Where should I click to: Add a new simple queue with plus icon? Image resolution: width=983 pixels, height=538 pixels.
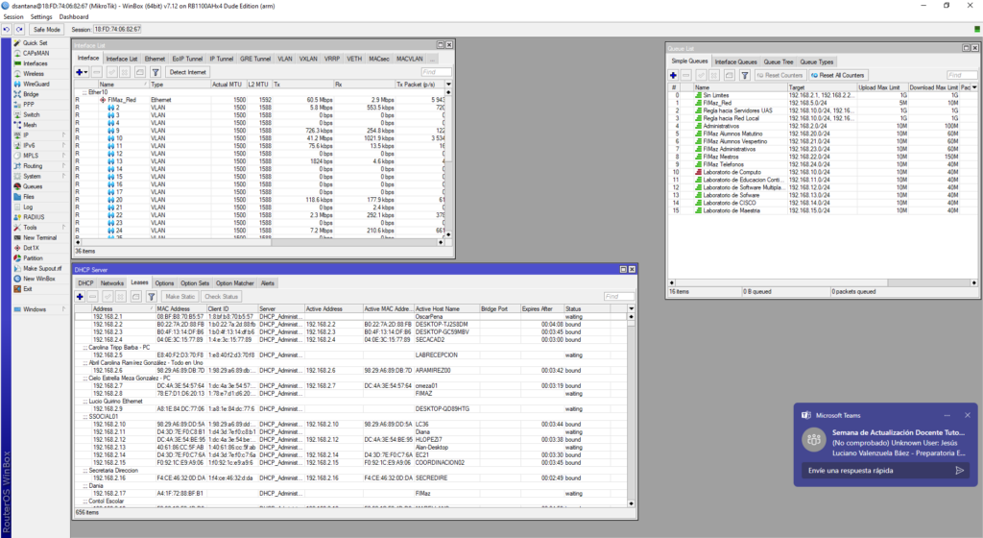pos(673,75)
